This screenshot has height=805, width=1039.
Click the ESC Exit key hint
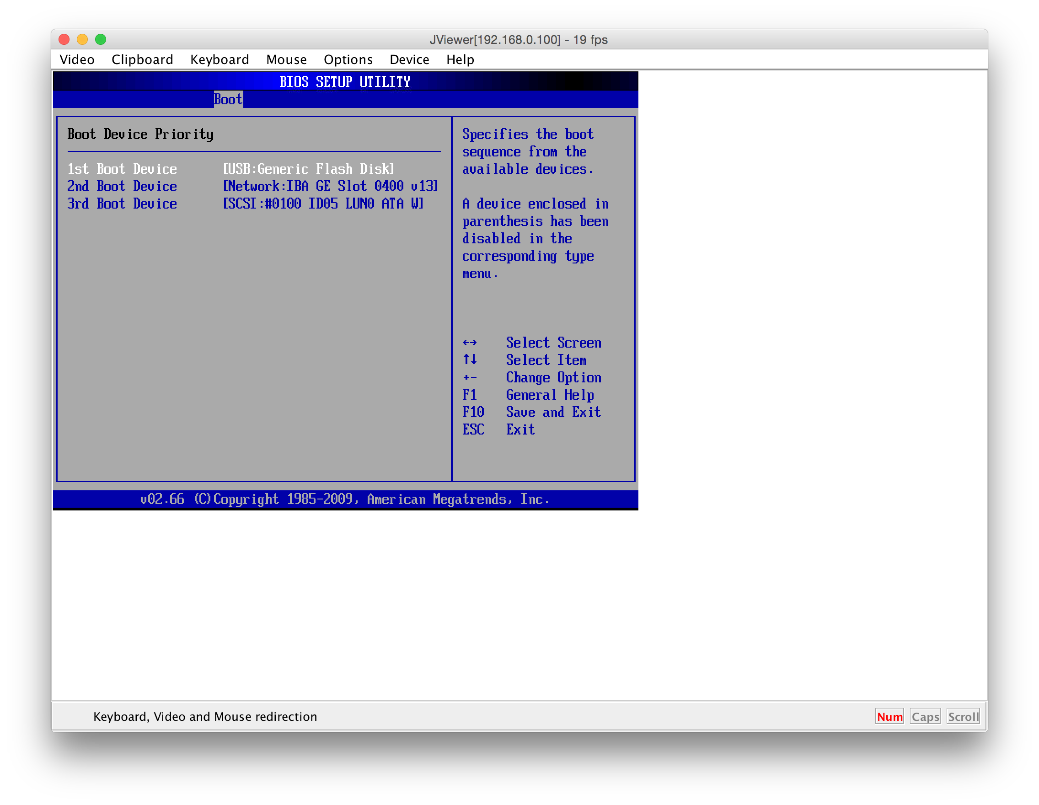[498, 429]
